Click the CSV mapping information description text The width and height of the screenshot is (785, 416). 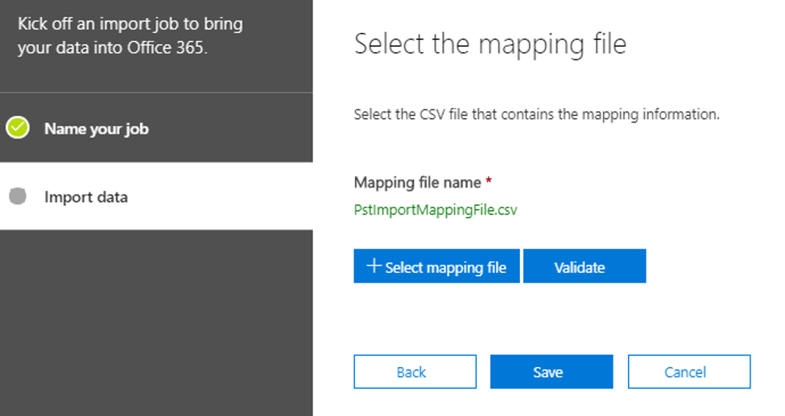point(536,114)
